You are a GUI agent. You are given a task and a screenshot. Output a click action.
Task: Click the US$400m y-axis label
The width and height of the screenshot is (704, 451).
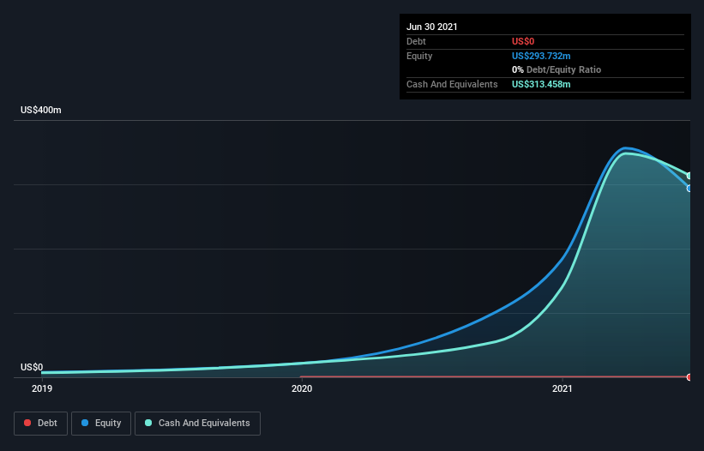coord(41,110)
